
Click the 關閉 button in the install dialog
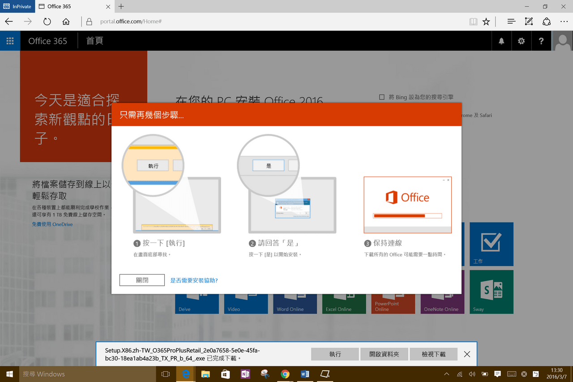tap(142, 280)
